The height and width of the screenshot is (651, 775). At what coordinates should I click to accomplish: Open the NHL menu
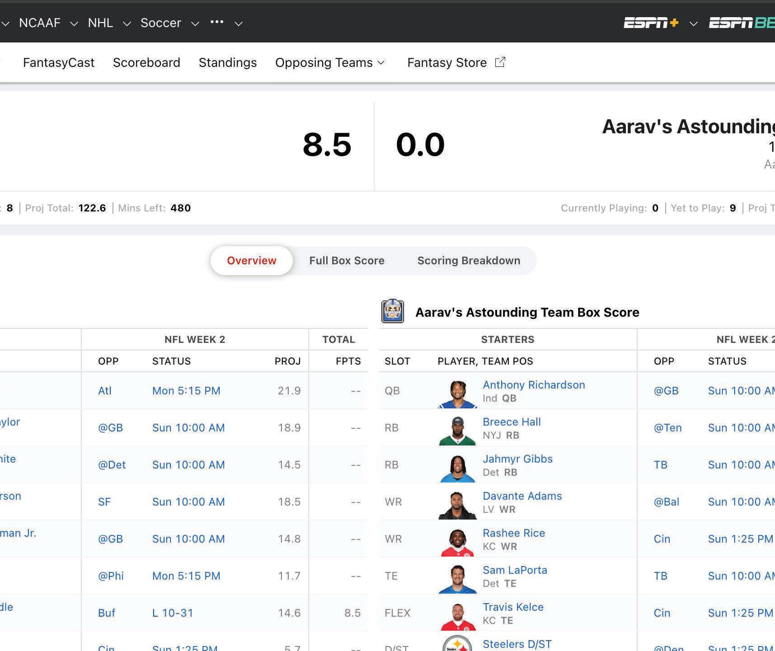pyautogui.click(x=100, y=23)
